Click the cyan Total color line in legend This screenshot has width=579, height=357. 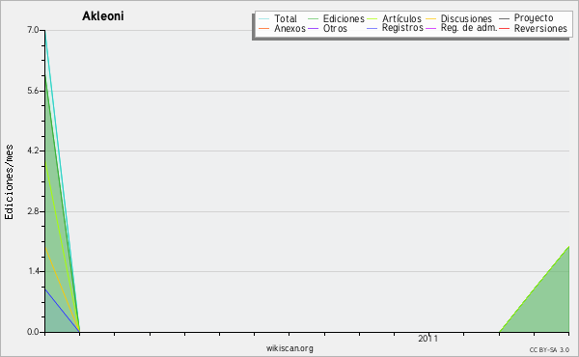263,18
